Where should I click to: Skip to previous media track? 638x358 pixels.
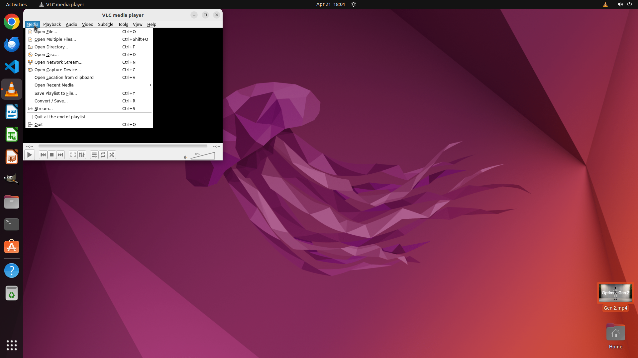[x=43, y=155]
